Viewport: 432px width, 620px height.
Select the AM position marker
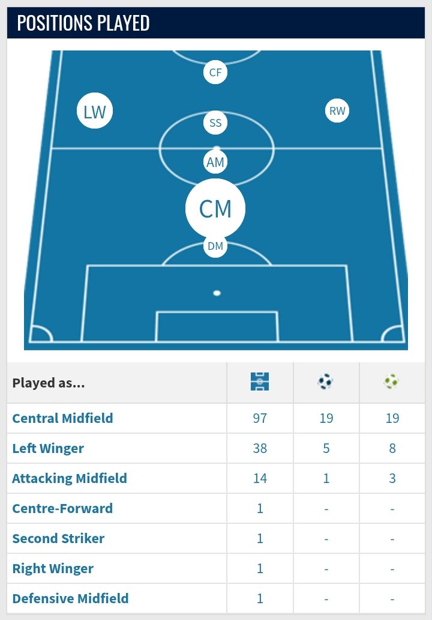215,162
